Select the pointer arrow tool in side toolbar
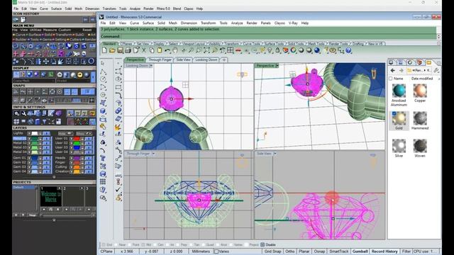454x255 pixels. [x=103, y=63]
